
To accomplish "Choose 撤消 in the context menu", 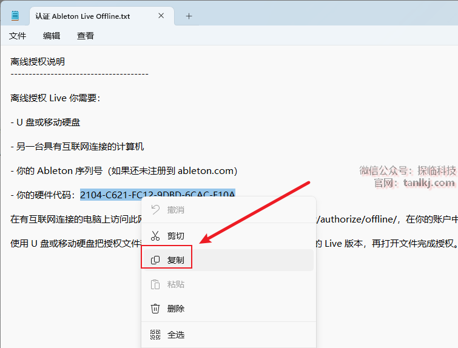I will (x=229, y=210).
